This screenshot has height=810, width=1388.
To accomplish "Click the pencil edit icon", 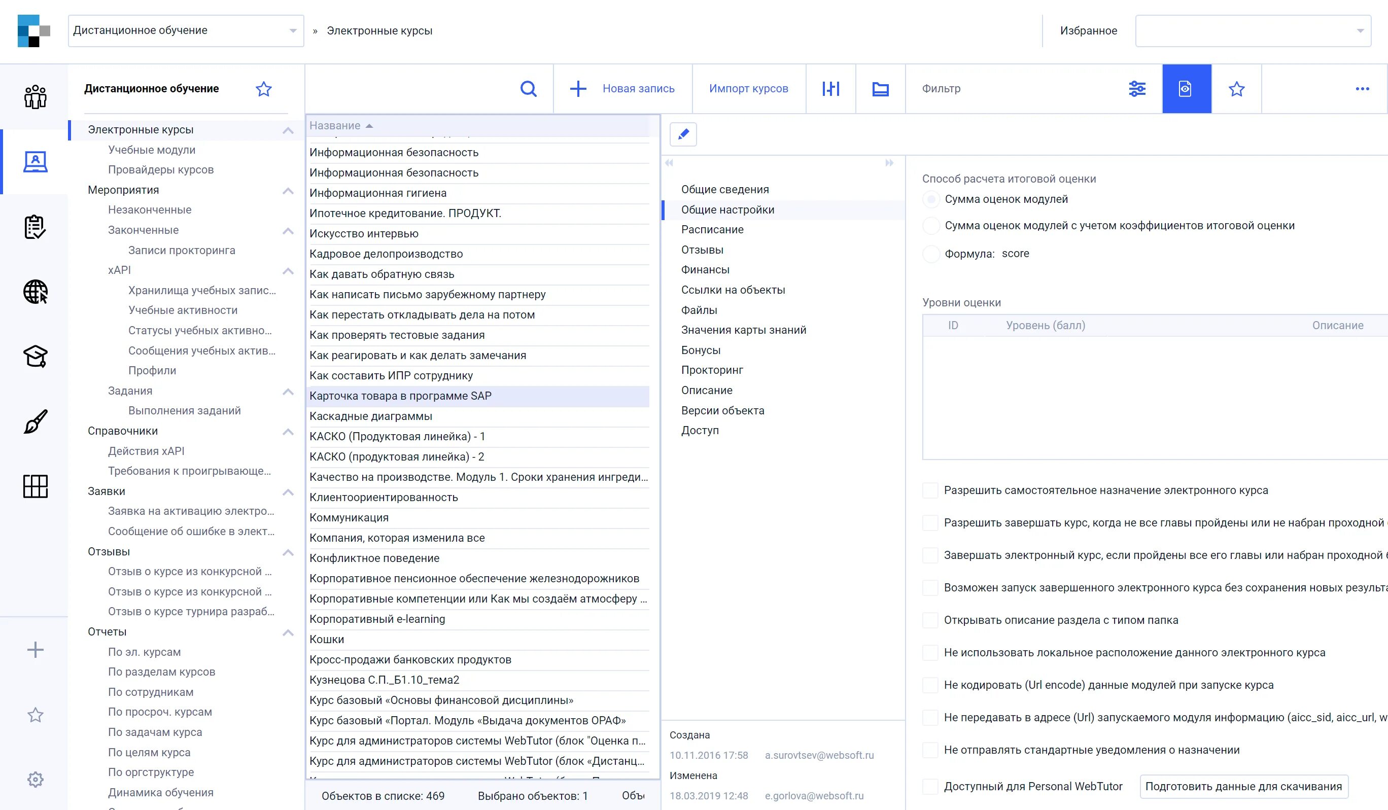I will [x=683, y=134].
